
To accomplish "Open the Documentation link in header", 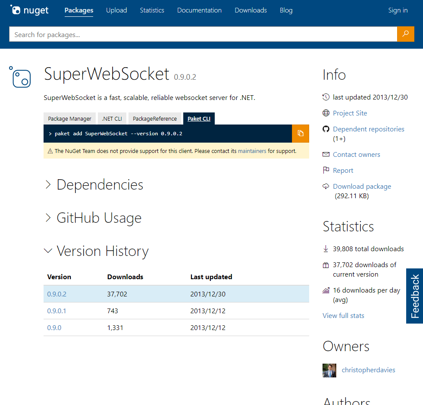I will coord(199,10).
